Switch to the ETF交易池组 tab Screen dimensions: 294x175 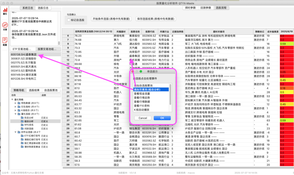click(x=23, y=49)
